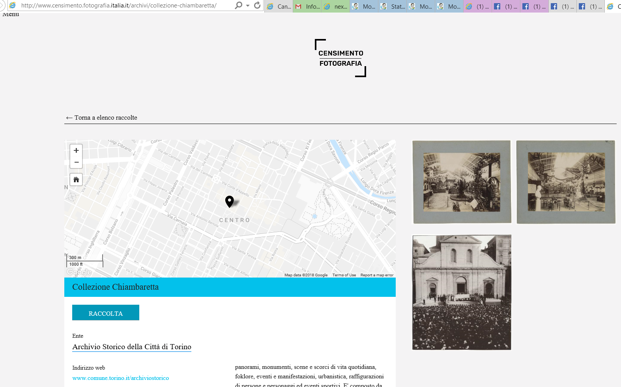Screen dimensions: 621x387
Task: Click the black location pin on map
Action: (x=229, y=201)
